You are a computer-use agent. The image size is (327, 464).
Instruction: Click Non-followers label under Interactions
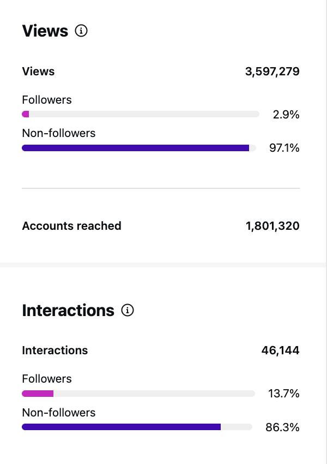[x=59, y=413]
